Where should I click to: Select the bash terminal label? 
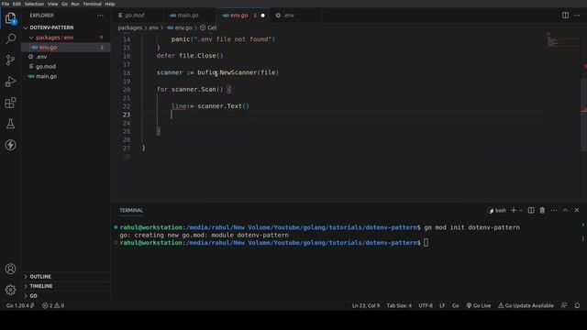coord(497,210)
